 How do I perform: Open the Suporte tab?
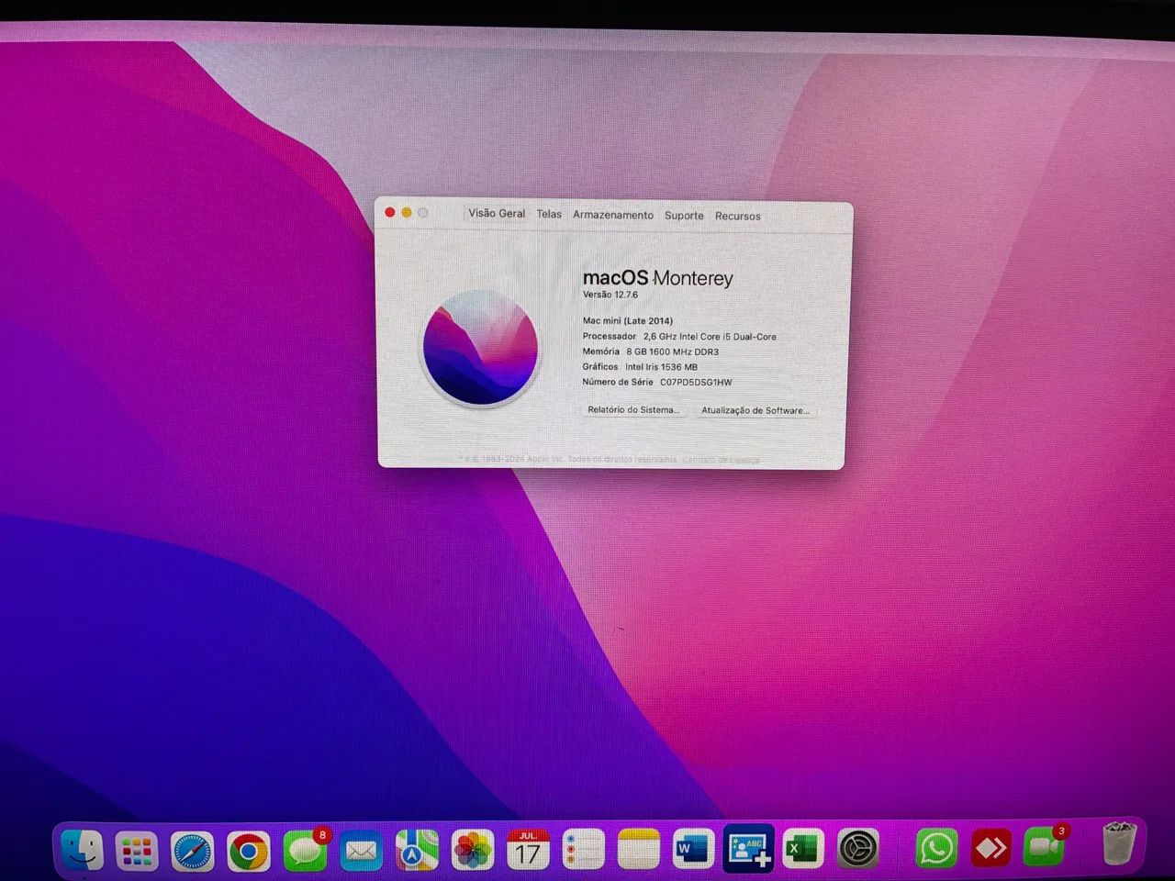coord(684,216)
